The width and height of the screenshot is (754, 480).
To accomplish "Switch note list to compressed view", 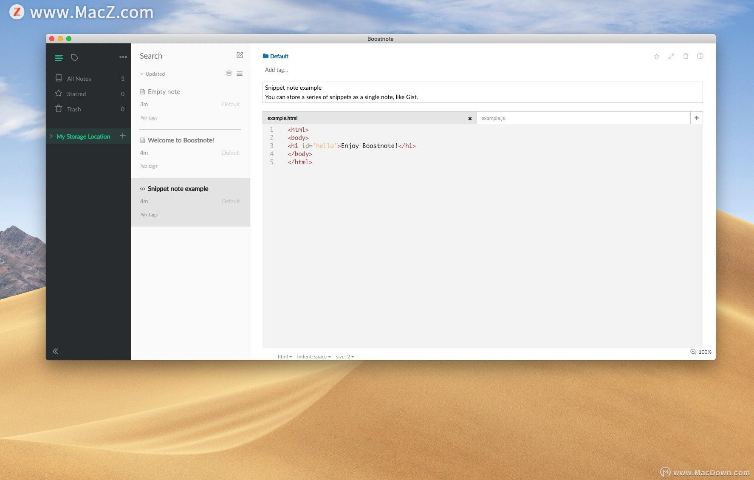I will click(240, 73).
